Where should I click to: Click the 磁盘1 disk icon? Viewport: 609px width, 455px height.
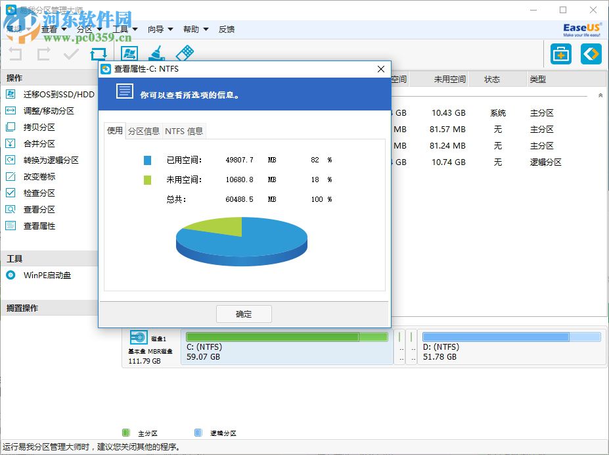point(140,336)
